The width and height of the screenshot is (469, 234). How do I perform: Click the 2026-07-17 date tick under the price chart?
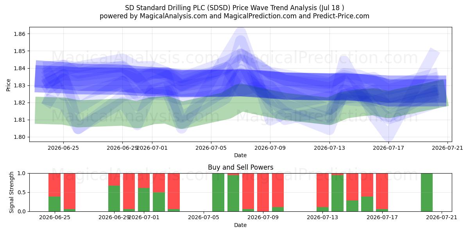tap(388, 148)
